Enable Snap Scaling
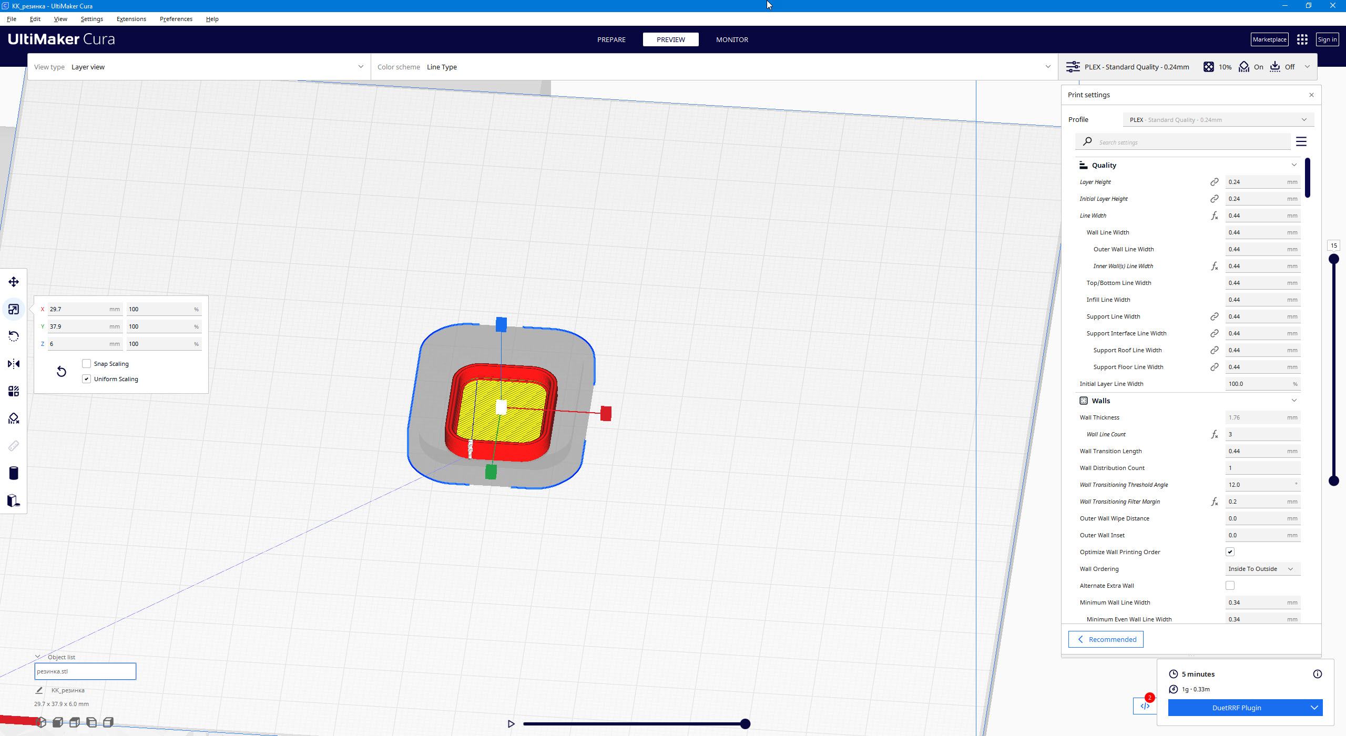 pos(86,363)
